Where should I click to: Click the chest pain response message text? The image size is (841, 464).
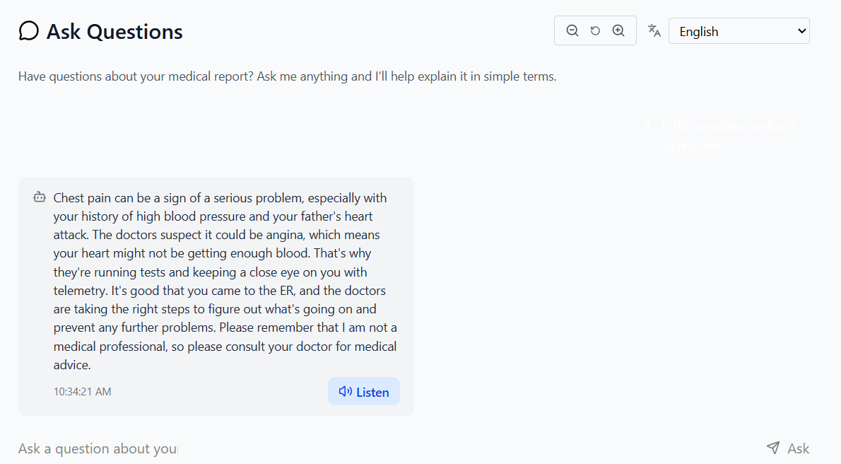tap(225, 281)
